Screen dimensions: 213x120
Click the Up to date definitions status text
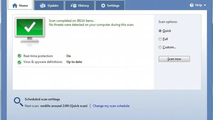click(74, 62)
